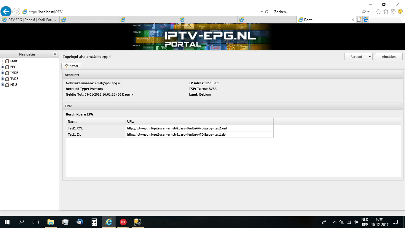Open Task View on the taskbar

coord(36,222)
